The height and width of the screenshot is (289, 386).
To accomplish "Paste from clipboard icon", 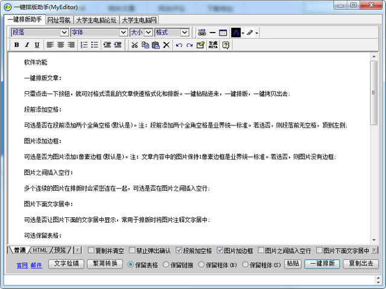I will pyautogui.click(x=156, y=45).
